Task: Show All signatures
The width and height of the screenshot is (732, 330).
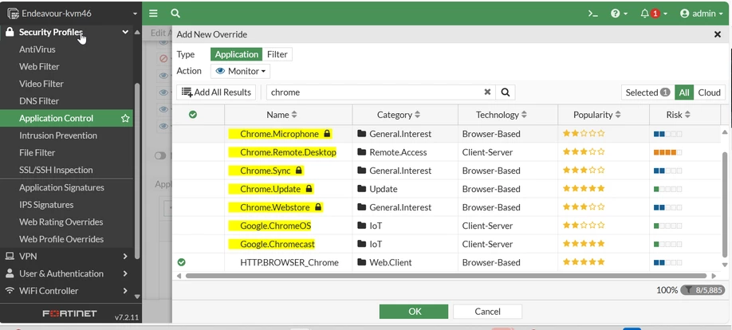Action: pos(684,92)
